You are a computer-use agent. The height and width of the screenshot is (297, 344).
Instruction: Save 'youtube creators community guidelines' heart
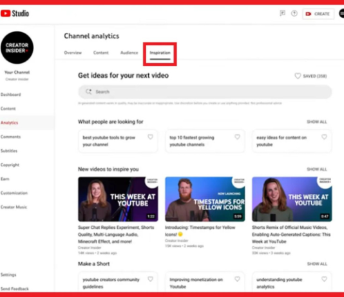150,279
